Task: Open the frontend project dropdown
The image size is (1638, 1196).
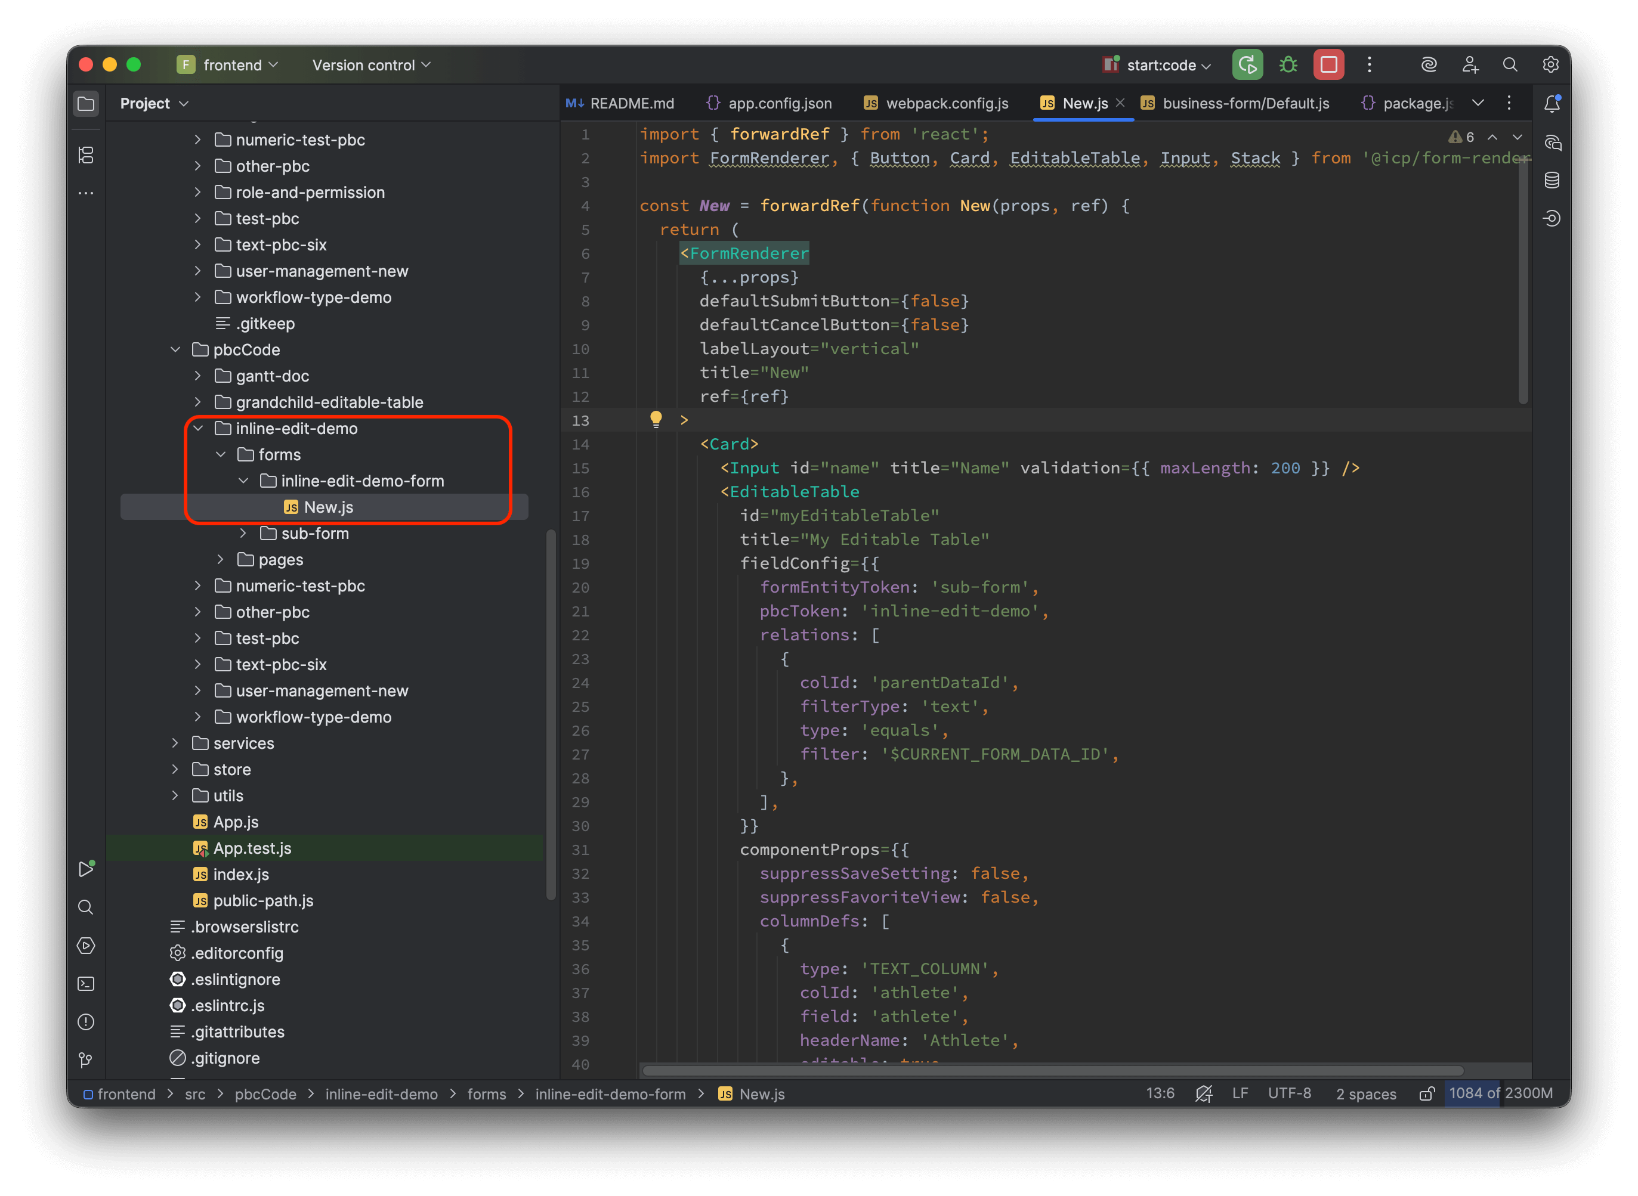Action: 228,65
